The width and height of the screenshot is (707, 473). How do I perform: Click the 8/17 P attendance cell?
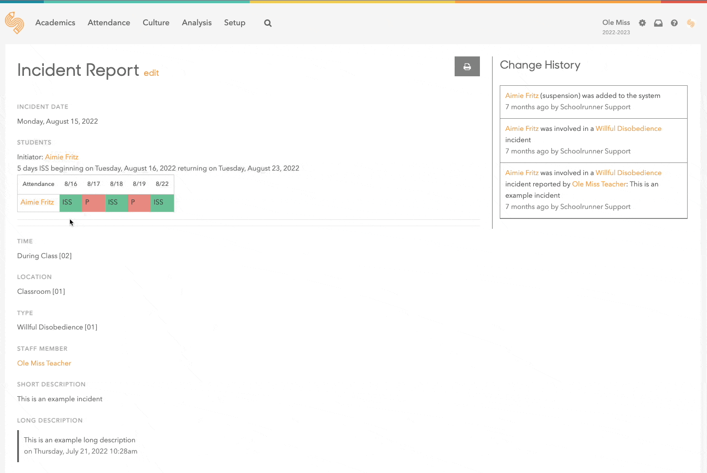pyautogui.click(x=93, y=203)
